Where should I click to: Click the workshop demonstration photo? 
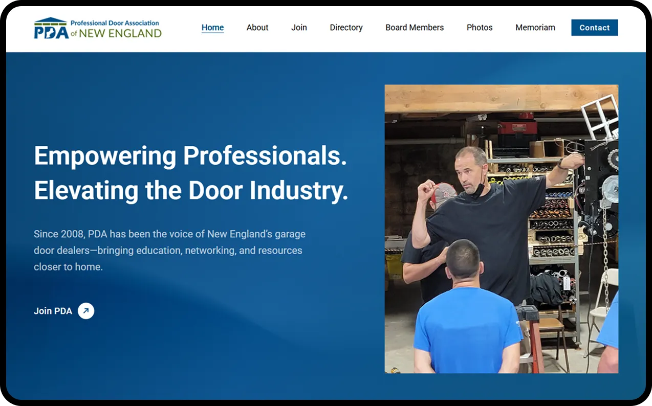(502, 229)
